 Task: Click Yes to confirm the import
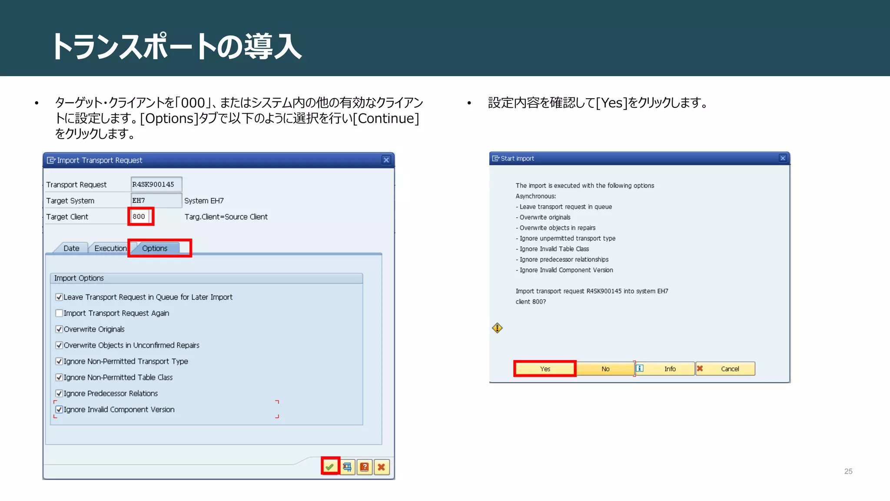(x=545, y=369)
